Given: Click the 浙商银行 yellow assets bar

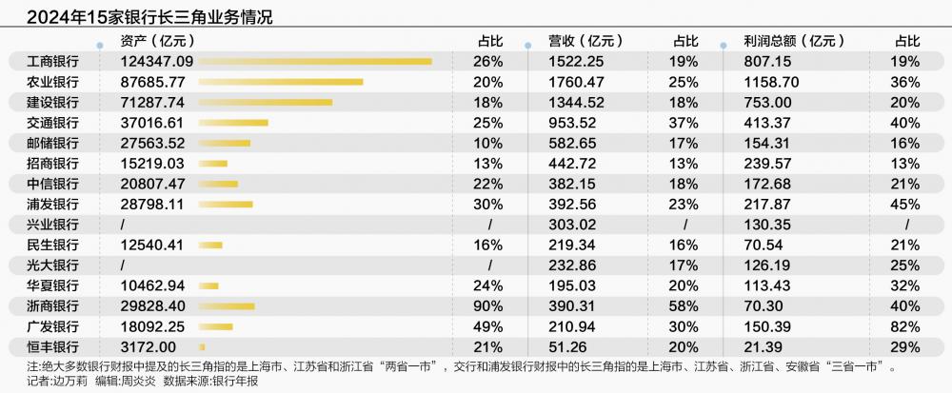Looking at the screenshot, I should click(227, 306).
